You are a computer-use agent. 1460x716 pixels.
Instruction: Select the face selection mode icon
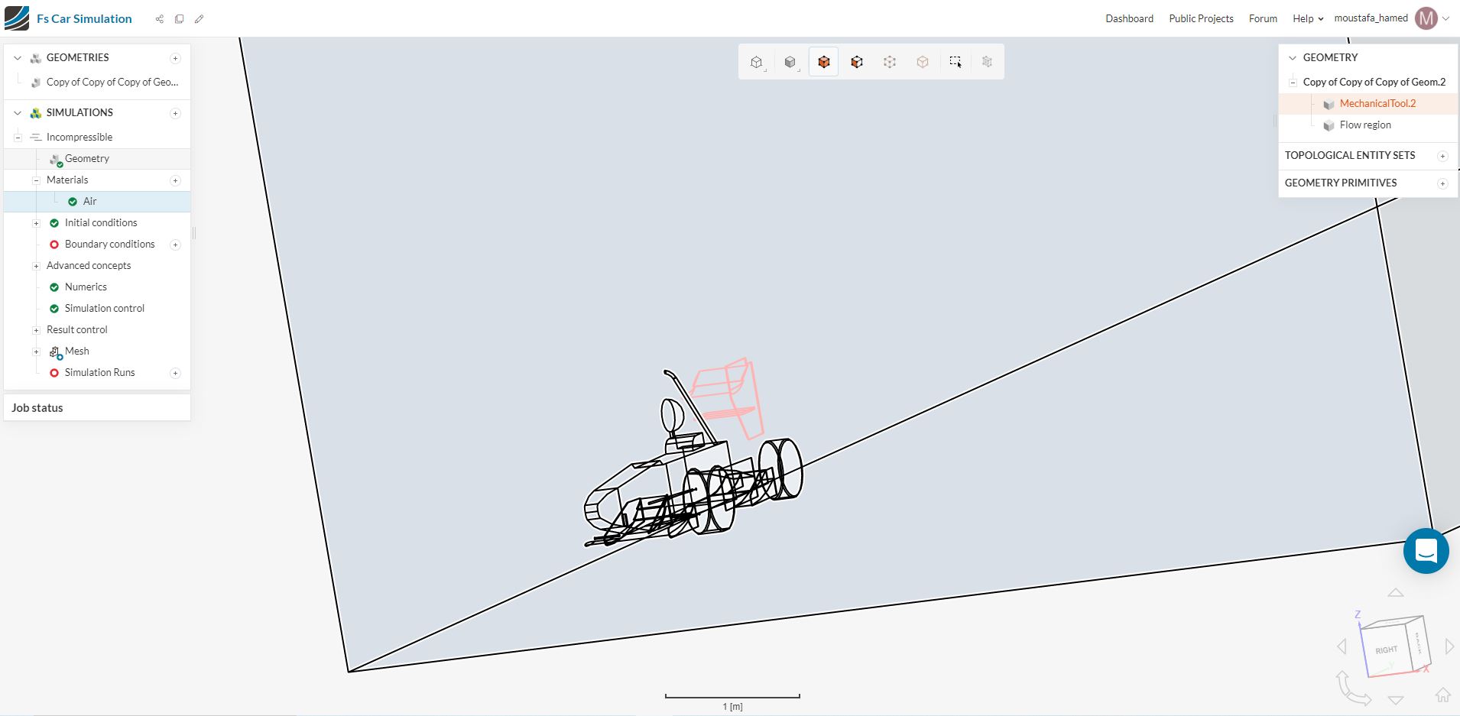(856, 61)
